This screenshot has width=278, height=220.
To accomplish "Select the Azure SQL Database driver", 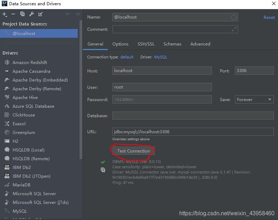I will [39, 106].
